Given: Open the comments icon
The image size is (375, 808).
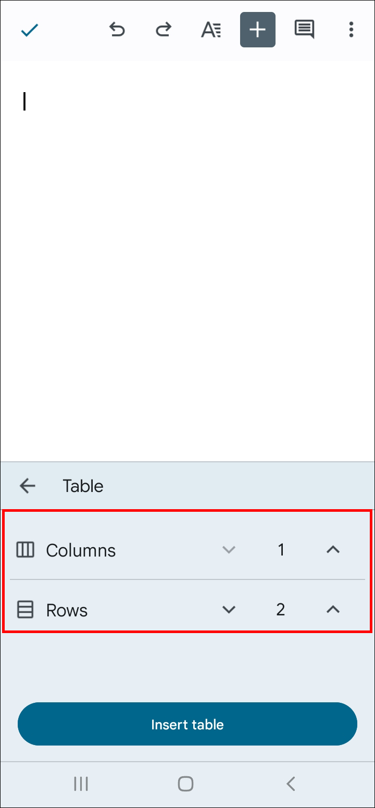Looking at the screenshot, I should point(304,30).
